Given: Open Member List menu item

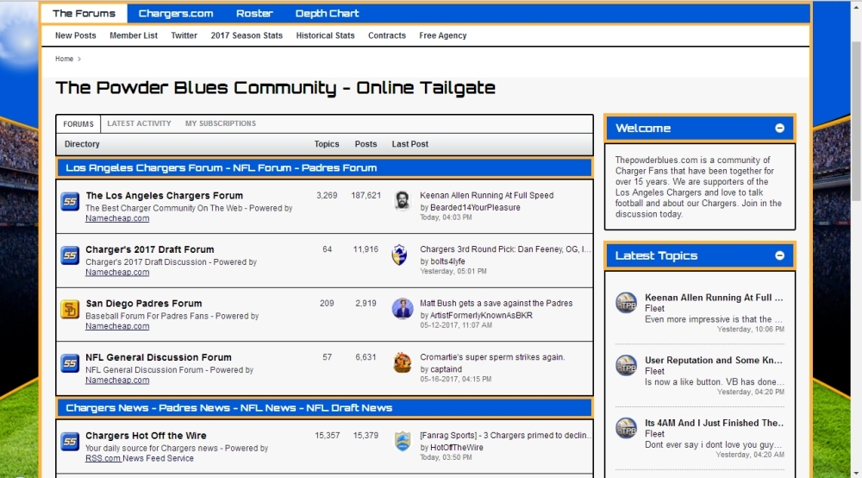Looking at the screenshot, I should [134, 35].
